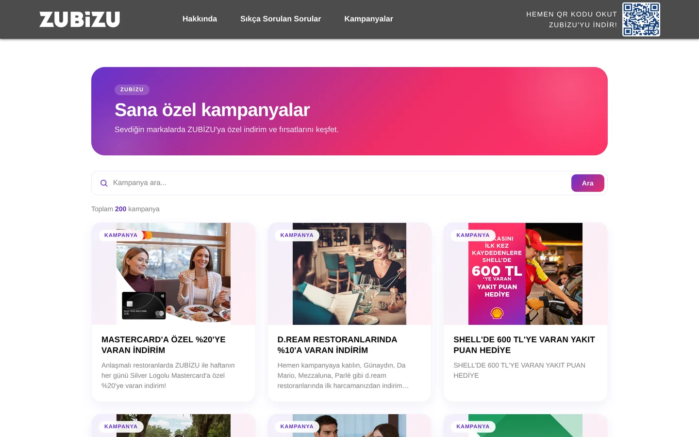This screenshot has width=699, height=437.
Task: Click KAMPANYA tag on Shell card
Action: (473, 235)
